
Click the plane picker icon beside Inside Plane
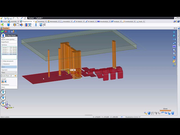point(15,76)
